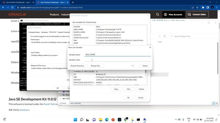The image size is (220, 123).
Task: Show hidden system tray icons
Action: pyautogui.click(x=176, y=120)
